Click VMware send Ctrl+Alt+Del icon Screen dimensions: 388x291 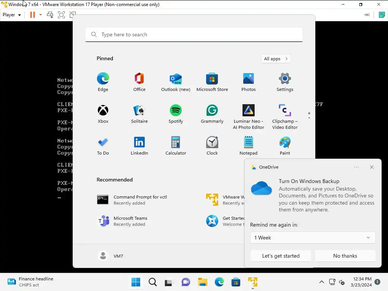[50, 15]
